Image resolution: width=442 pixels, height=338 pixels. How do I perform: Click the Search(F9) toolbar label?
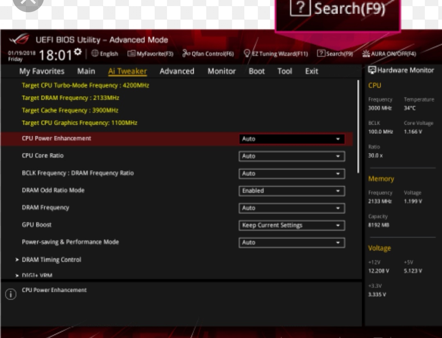click(x=339, y=54)
